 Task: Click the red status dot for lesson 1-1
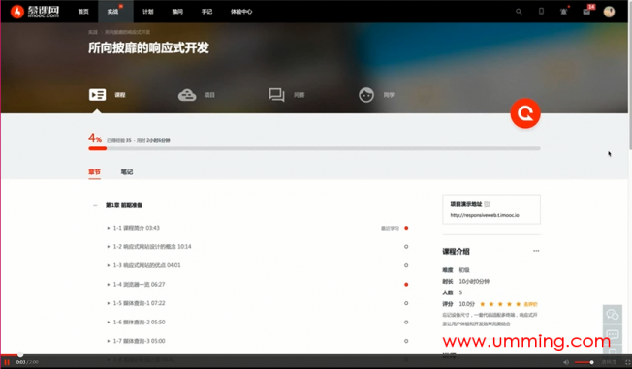pyautogui.click(x=406, y=228)
